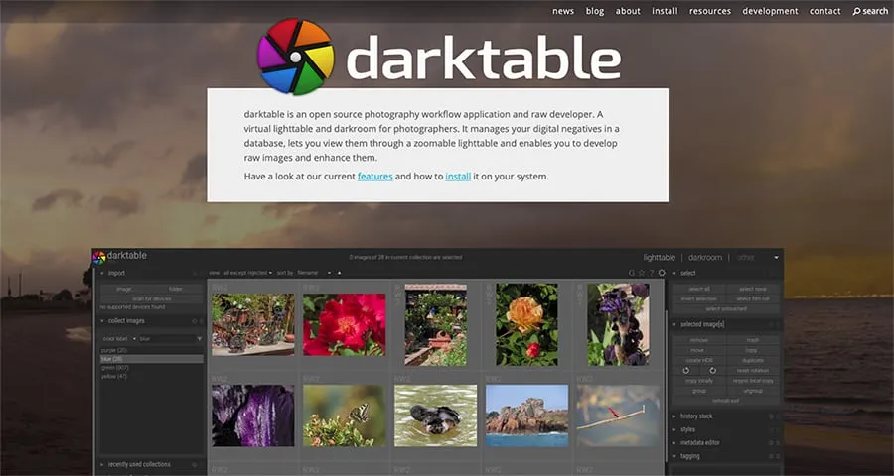Open the blog page
Viewport: 894px width, 476px height.
pos(595,11)
